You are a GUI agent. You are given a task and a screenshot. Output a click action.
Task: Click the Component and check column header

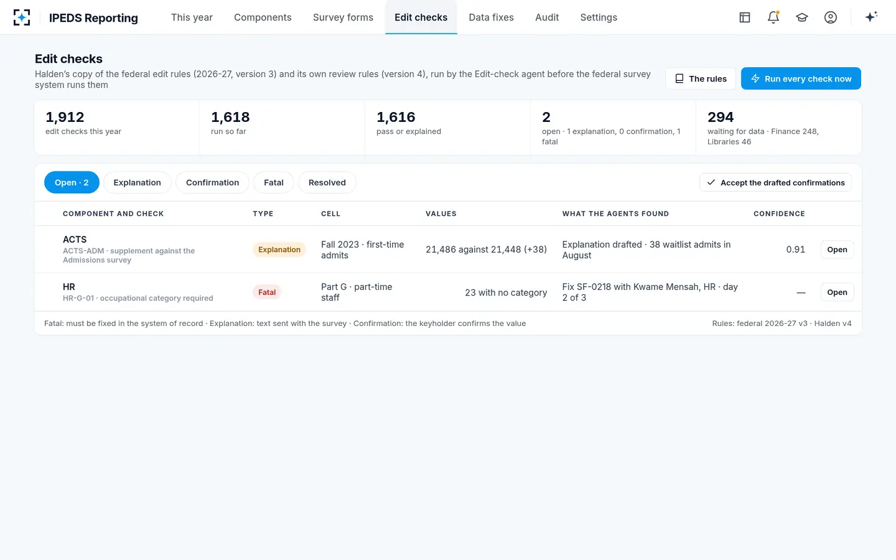113,213
